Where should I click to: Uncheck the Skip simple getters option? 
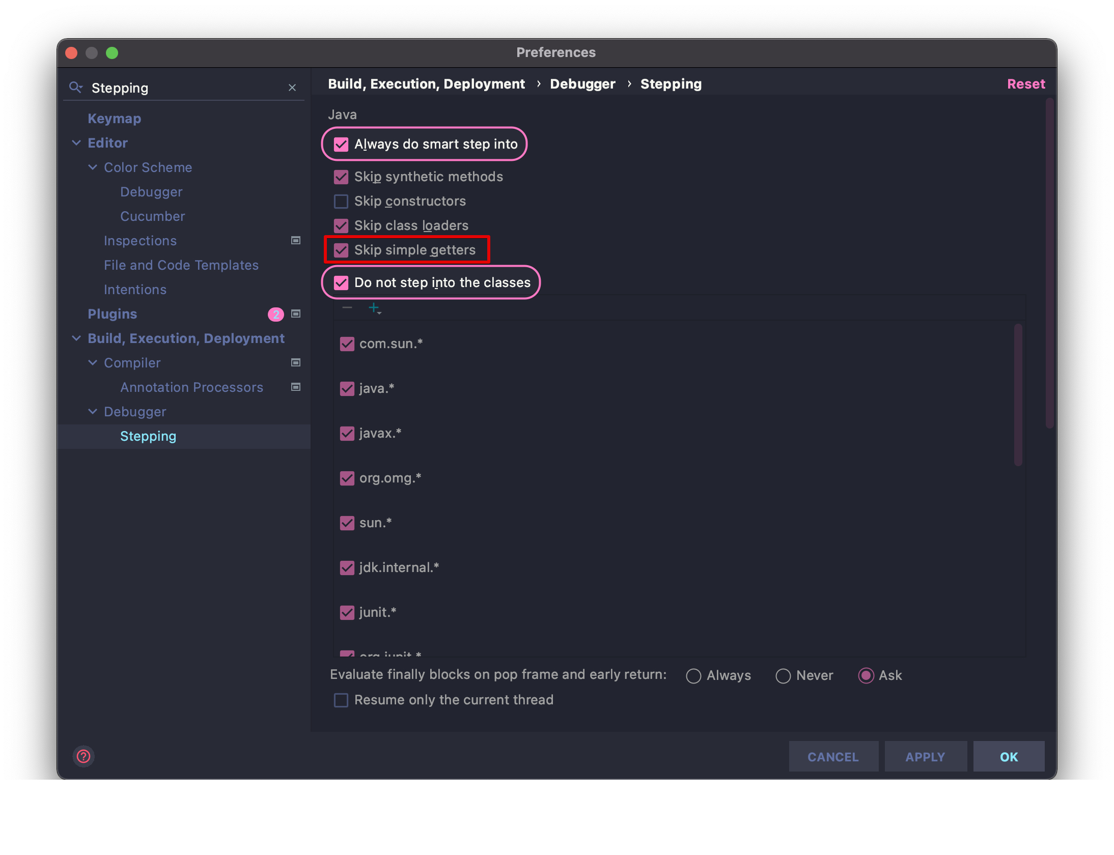pos(341,250)
